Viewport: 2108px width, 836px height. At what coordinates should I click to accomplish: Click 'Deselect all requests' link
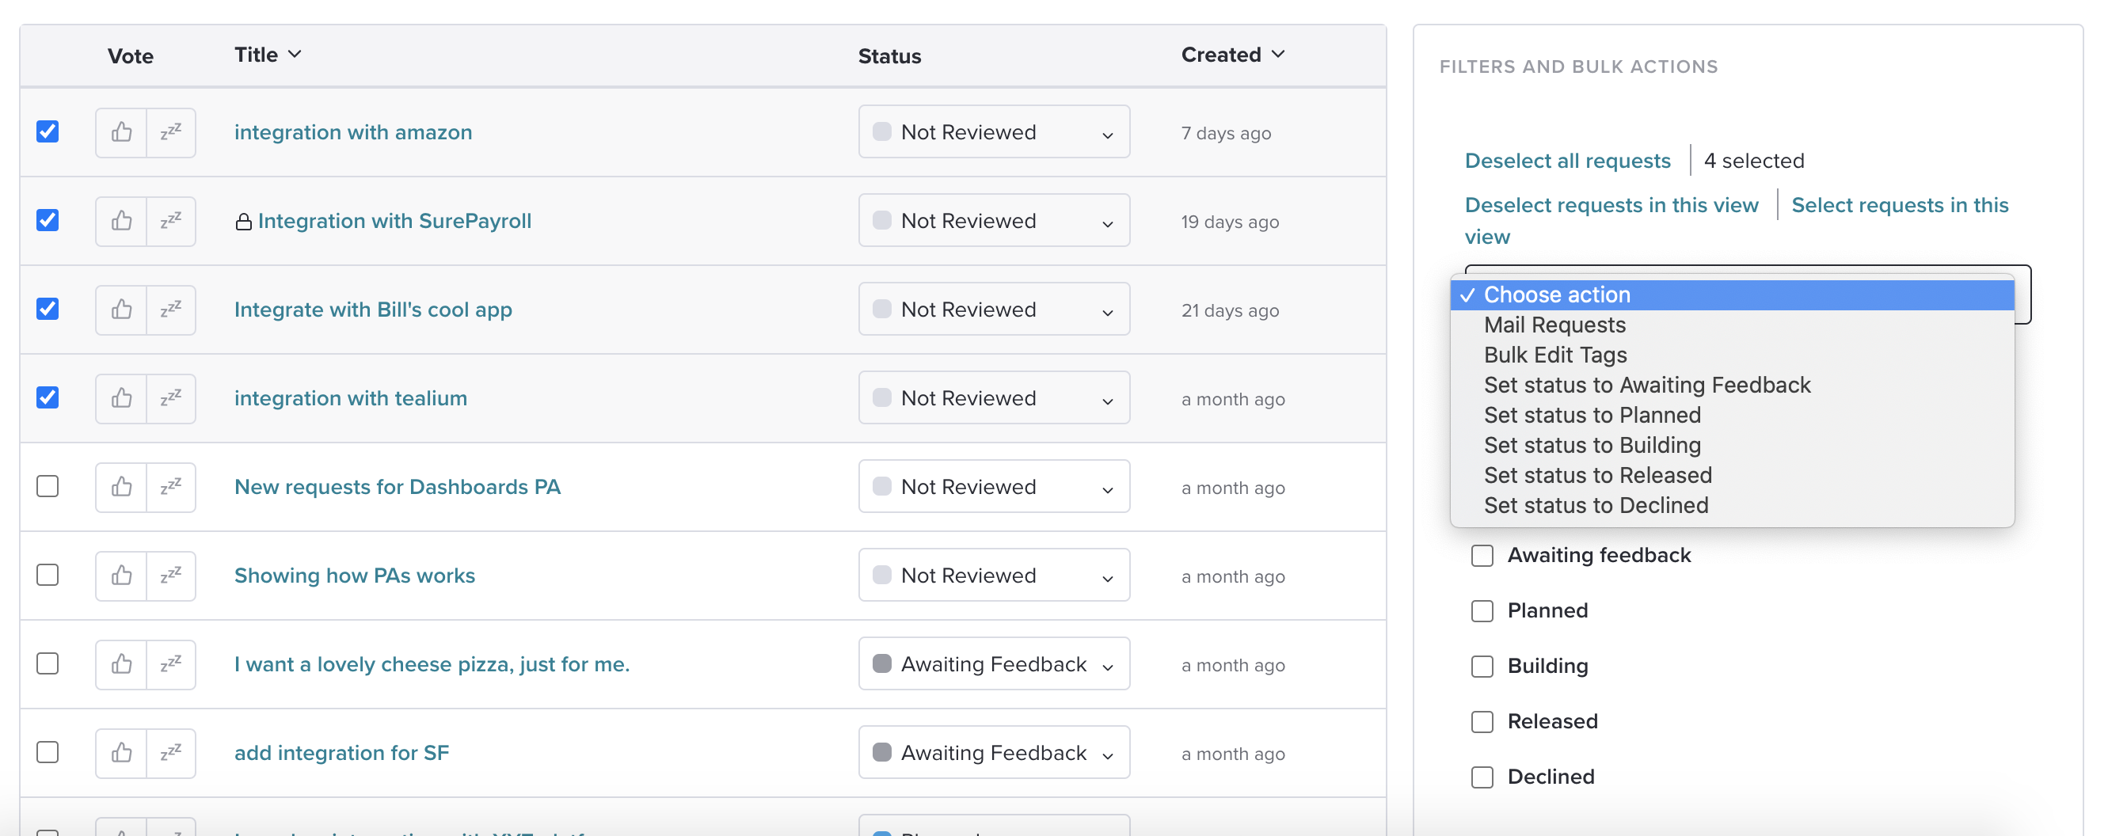tap(1567, 161)
